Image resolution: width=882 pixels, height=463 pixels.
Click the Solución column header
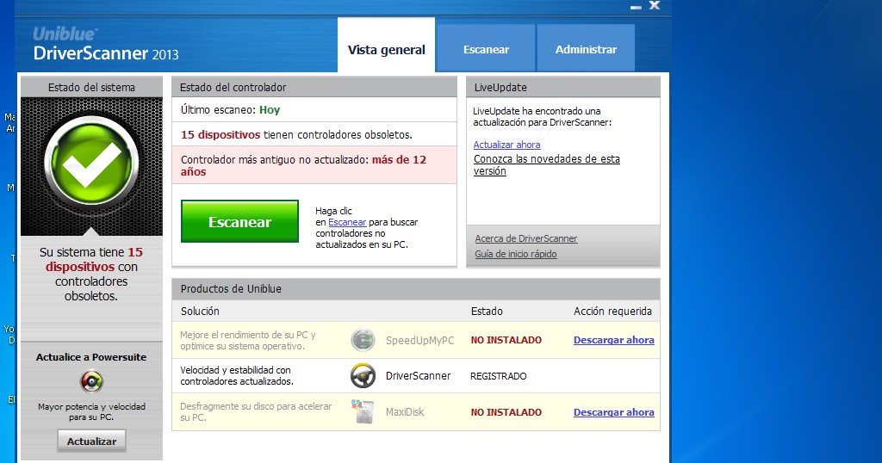pyautogui.click(x=200, y=311)
